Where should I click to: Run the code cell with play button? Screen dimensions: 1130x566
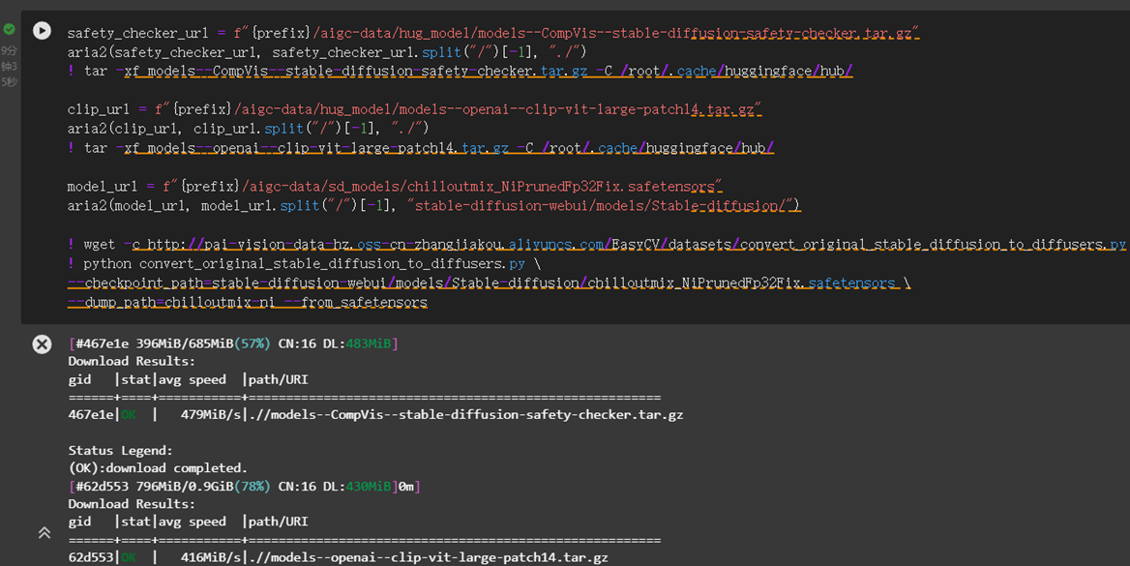click(42, 31)
